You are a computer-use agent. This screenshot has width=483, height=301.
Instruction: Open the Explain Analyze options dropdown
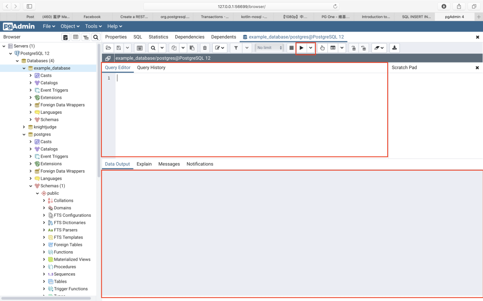[x=342, y=48]
